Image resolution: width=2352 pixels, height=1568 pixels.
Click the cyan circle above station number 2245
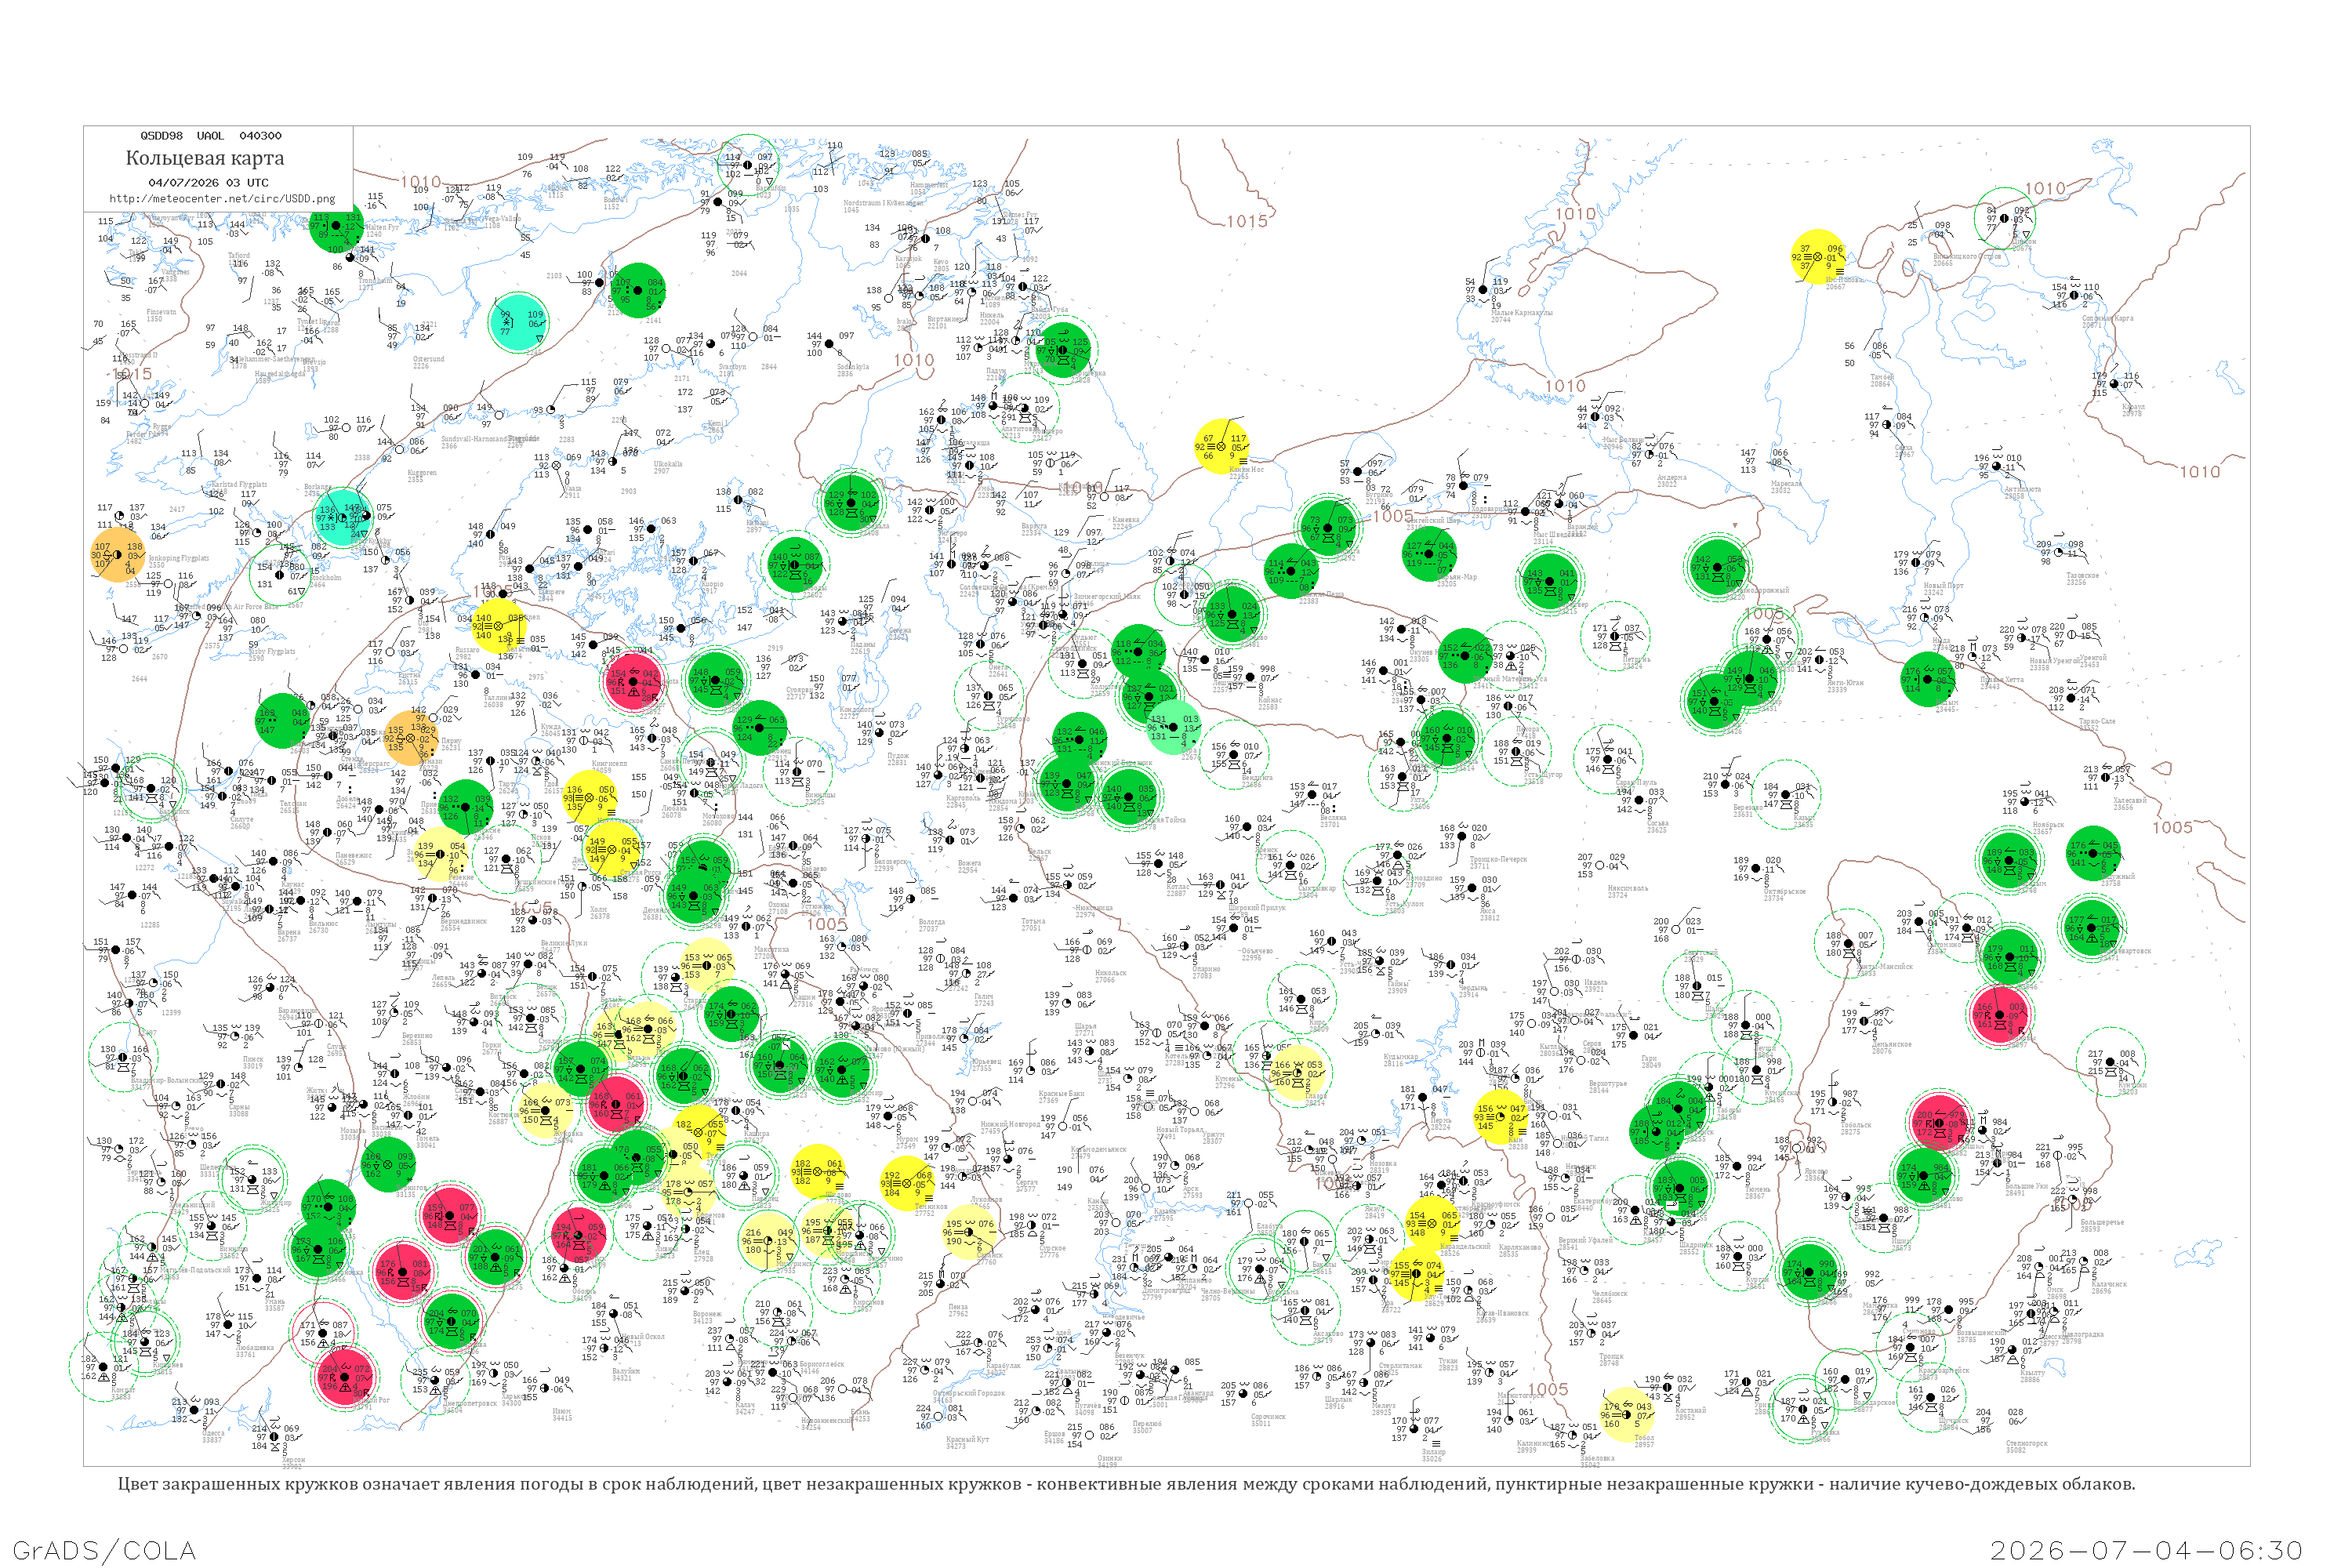click(x=518, y=322)
